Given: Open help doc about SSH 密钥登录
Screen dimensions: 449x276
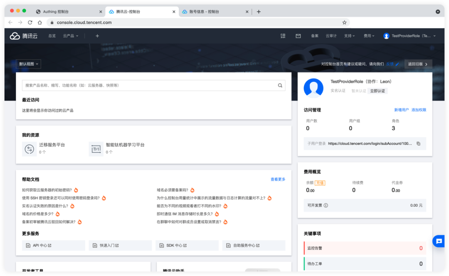Looking at the screenshot, I should [x=61, y=198].
